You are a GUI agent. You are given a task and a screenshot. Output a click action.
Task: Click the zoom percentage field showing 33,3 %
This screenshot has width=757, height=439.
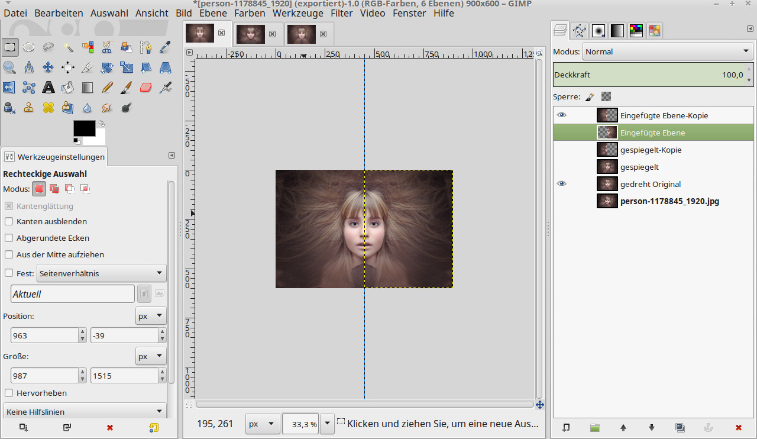point(300,424)
